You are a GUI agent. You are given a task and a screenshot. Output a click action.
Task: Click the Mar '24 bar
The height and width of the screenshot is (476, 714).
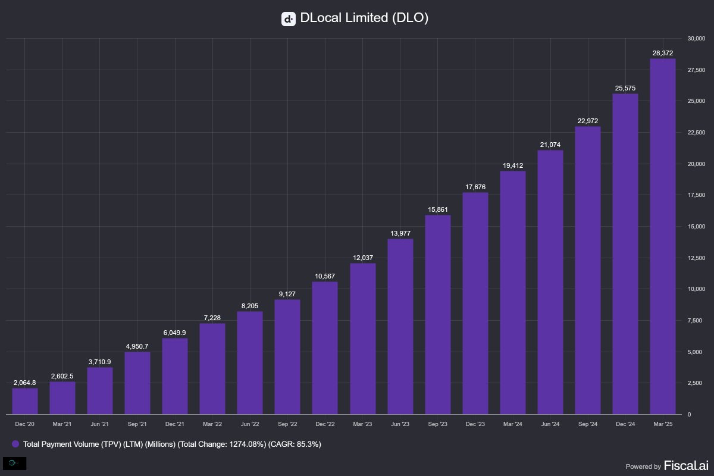513,293
